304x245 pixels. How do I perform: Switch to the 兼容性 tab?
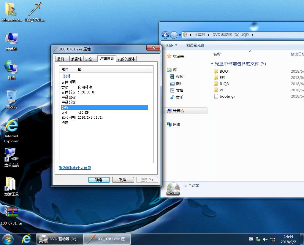point(76,59)
